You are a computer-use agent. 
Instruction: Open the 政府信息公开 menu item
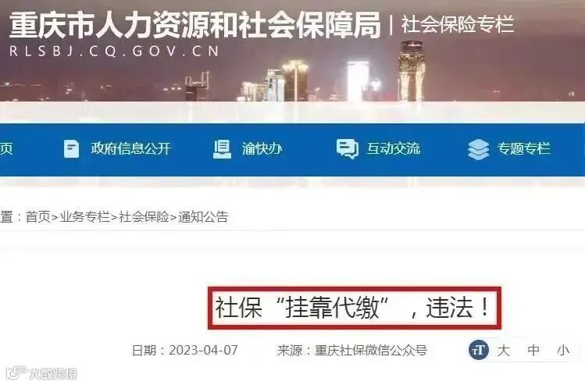(131, 148)
